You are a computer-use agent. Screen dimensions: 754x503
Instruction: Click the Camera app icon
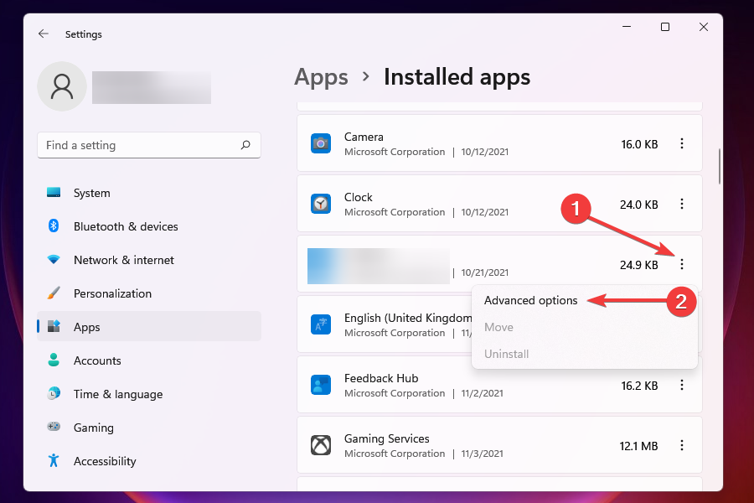pos(321,143)
